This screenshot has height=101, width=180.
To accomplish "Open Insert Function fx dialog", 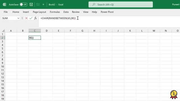I will 35,18.
